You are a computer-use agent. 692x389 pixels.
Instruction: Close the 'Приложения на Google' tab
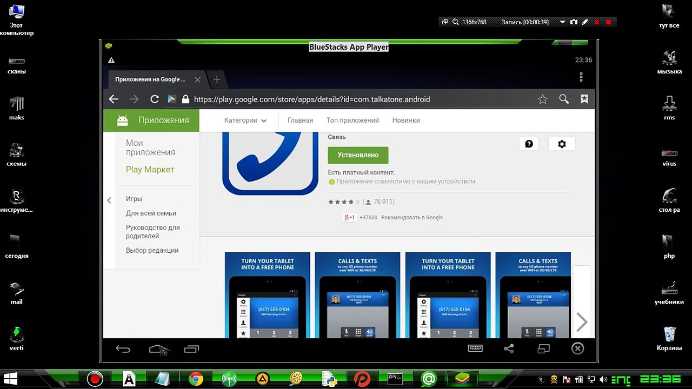pos(197,79)
